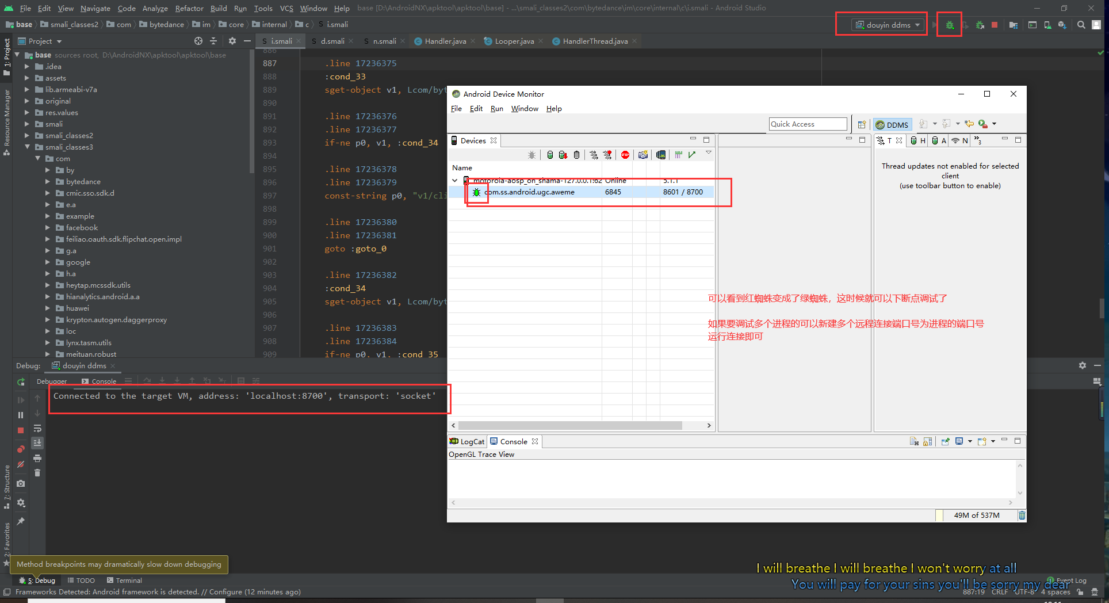
Task: Take a screen capture with the camera icon in Devices
Action: pos(643,155)
